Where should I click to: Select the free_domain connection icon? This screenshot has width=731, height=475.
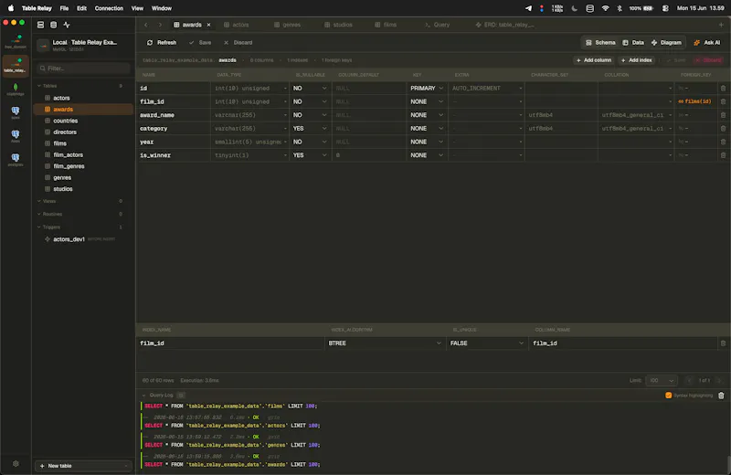16,41
